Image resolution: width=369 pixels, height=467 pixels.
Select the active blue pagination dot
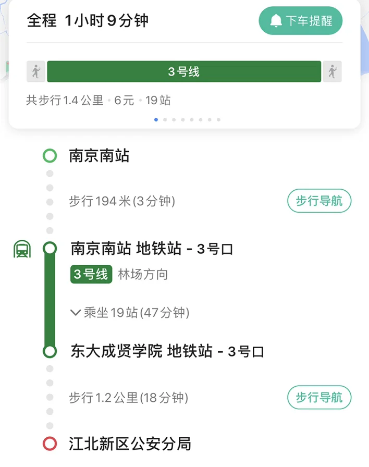tap(156, 119)
